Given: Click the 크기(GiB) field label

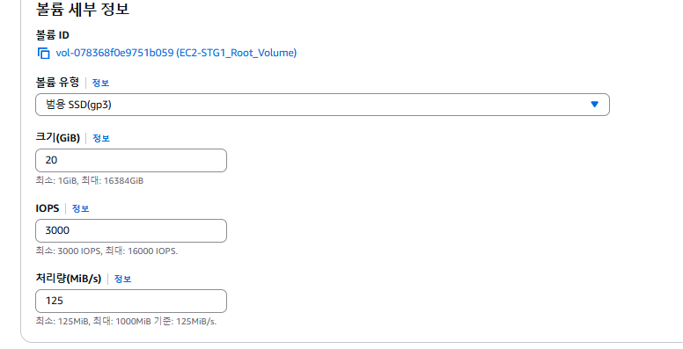Looking at the screenshot, I should (58, 138).
